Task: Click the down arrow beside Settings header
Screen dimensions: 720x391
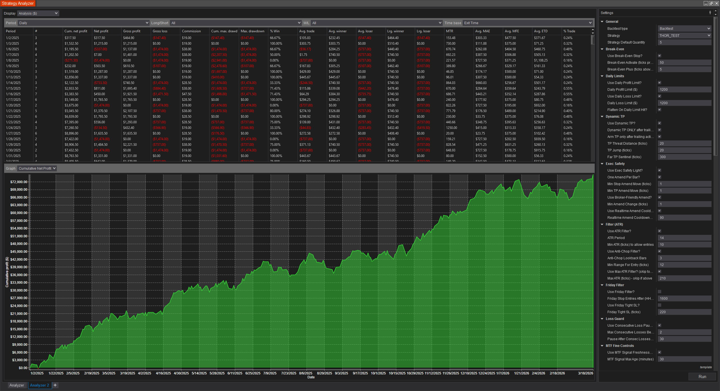Action: (715, 14)
